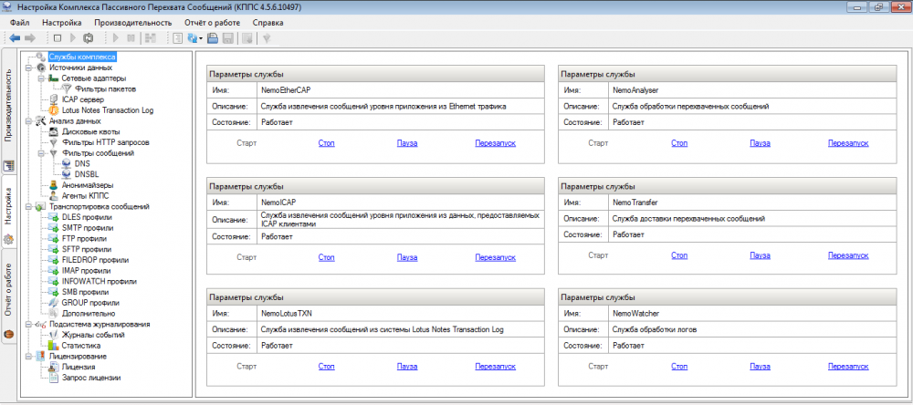913x405 pixels.
Task: Open Фильтры пакетов funnel item
Action: tap(105, 89)
